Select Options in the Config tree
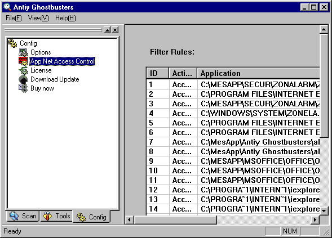 41,52
